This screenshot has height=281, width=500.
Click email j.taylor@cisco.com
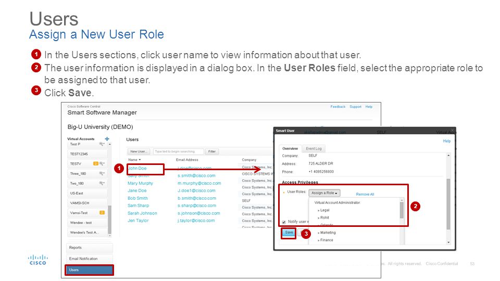click(x=196, y=221)
